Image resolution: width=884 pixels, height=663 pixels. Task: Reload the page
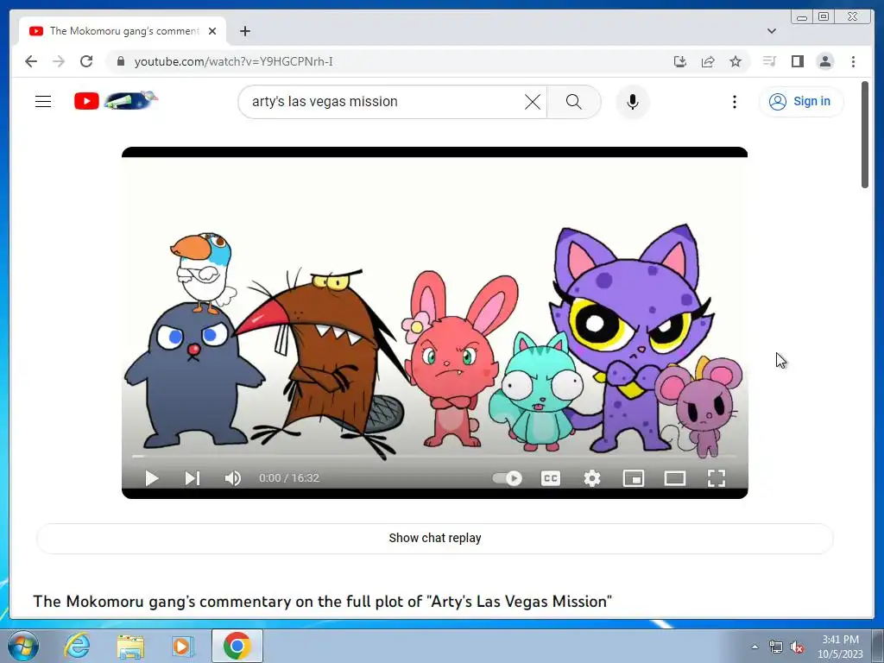(x=86, y=61)
